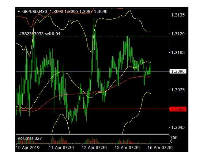
Task: Click the triangle arrow beside GBPUSD,M30
Action: pos(19,12)
